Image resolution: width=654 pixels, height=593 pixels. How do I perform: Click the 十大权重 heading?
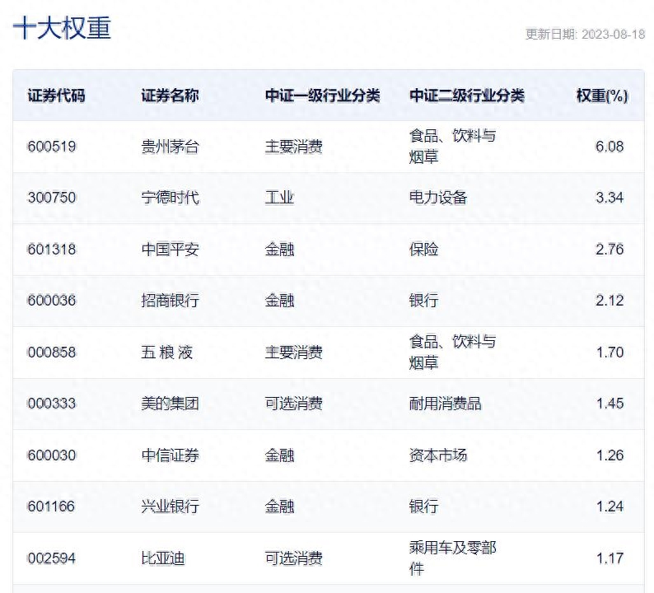click(62, 28)
